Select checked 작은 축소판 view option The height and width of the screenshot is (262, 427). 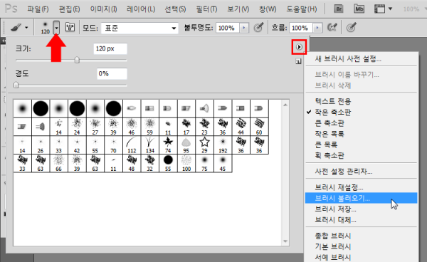[x=361, y=112]
